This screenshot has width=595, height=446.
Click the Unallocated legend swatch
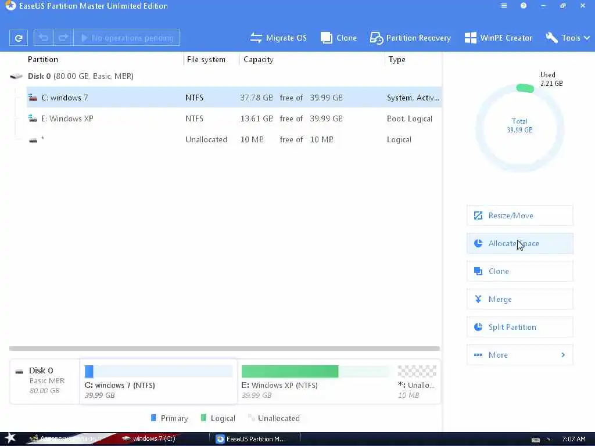(x=251, y=418)
